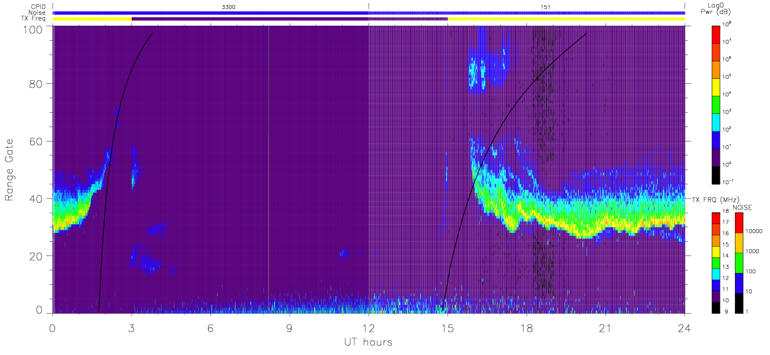Click the blue Noise bar under CPID 3300

click(x=211, y=13)
